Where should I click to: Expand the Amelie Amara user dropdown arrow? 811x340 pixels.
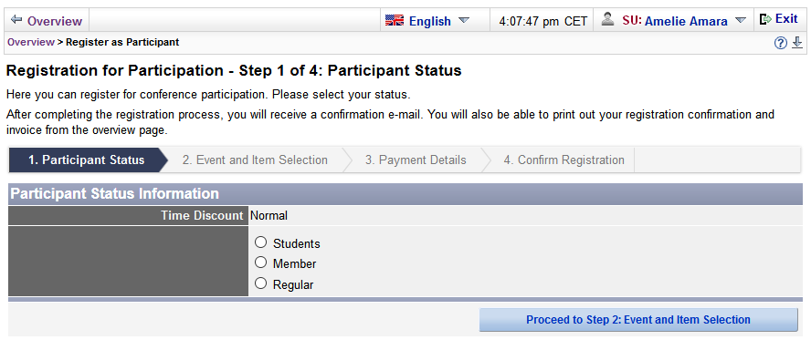coord(741,21)
